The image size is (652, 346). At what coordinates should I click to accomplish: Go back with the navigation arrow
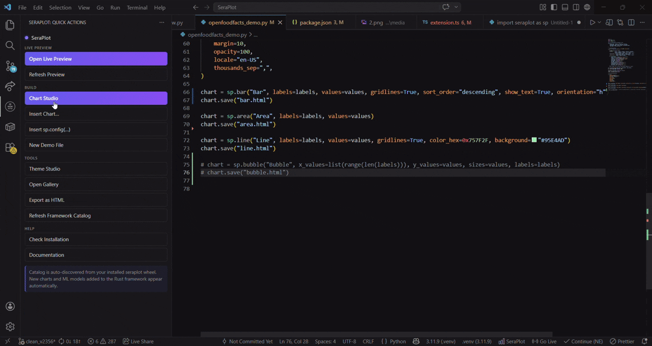coord(196,7)
